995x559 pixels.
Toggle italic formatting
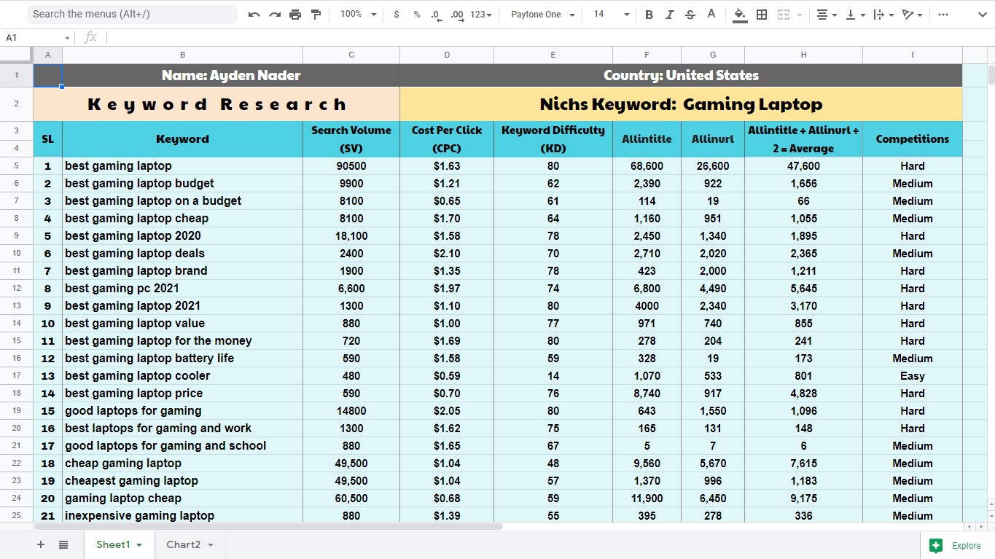[x=669, y=15]
